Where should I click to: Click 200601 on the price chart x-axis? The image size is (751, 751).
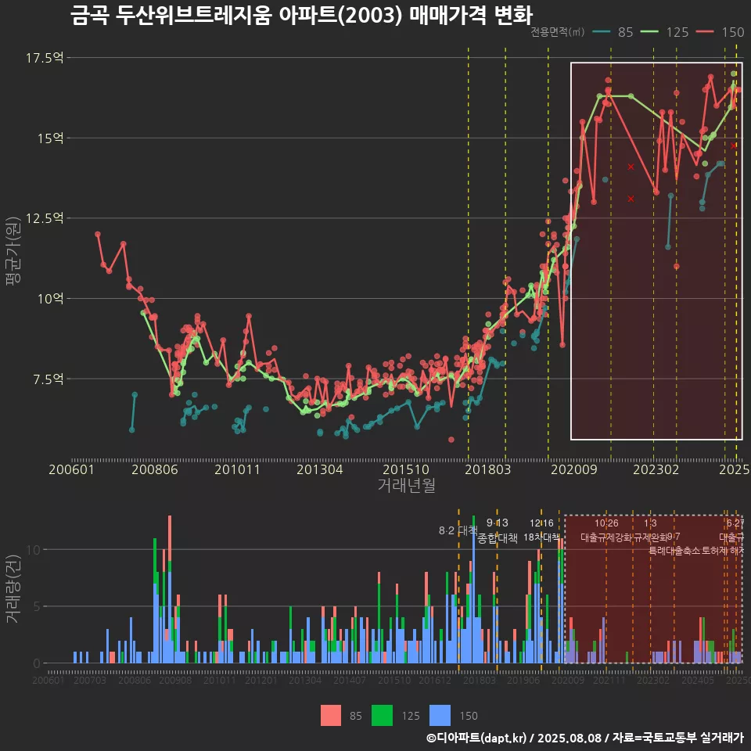tap(71, 469)
